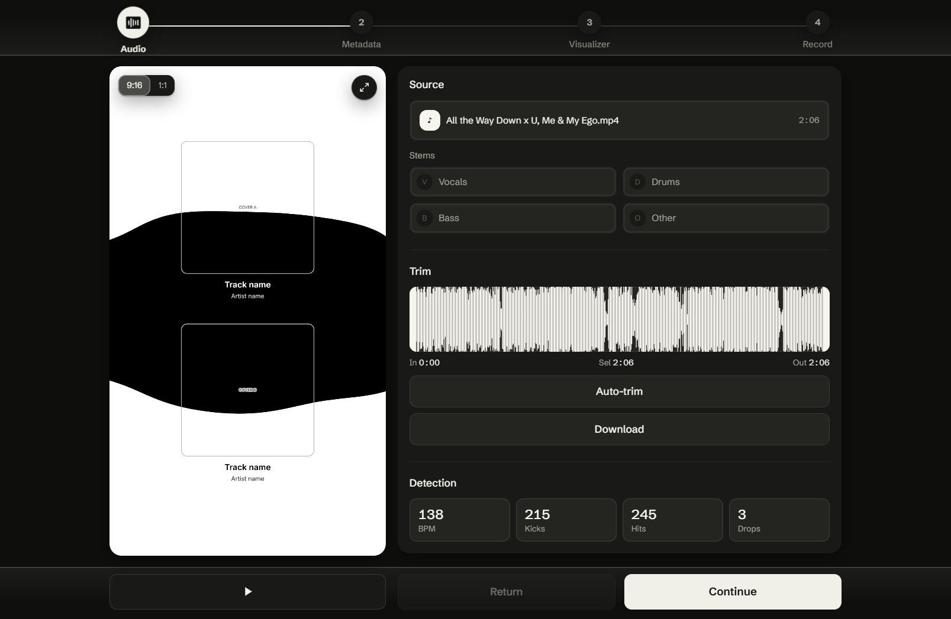951x619 pixels.
Task: Click the Cover A placeholder thumbnail
Action: 247,208
